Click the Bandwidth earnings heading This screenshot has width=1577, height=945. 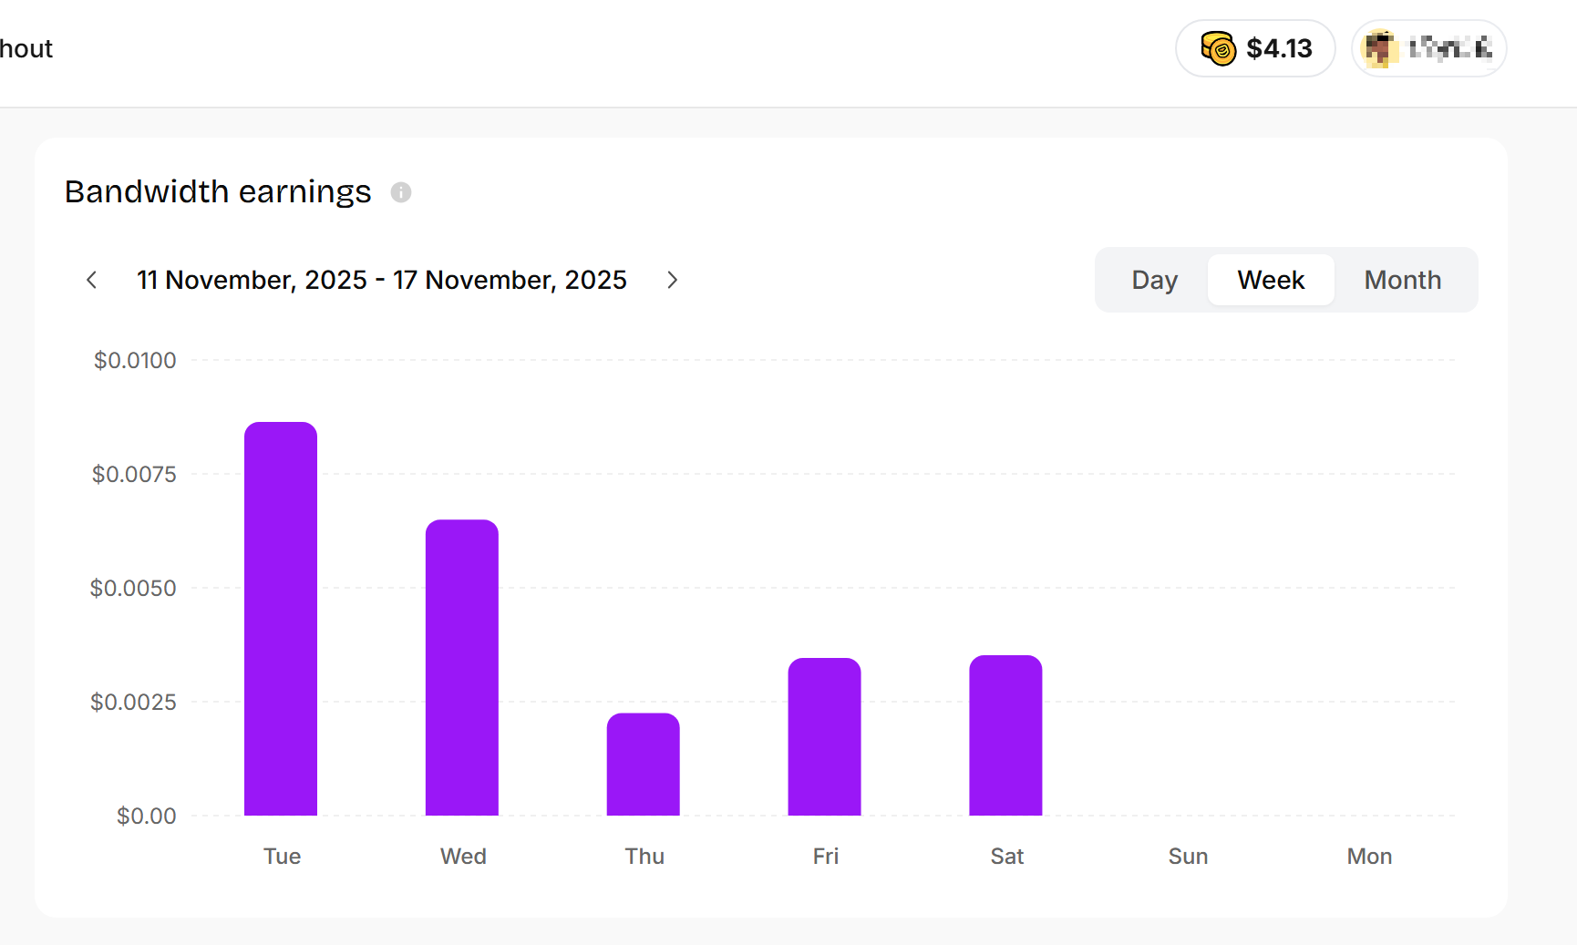[218, 192]
